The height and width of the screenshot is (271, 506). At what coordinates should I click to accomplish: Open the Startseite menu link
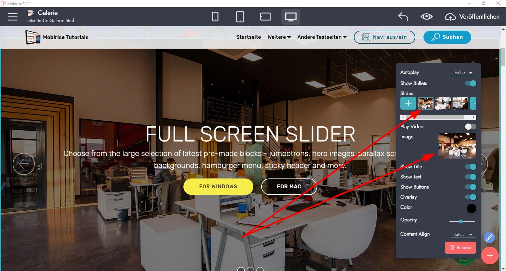pos(249,37)
